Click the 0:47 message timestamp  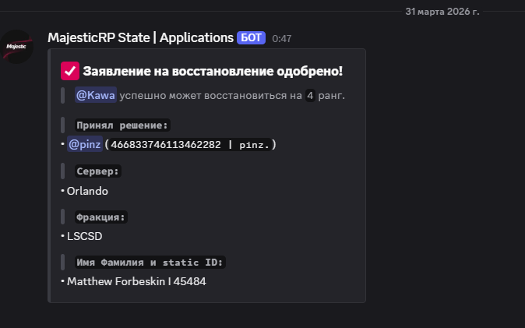click(x=282, y=38)
